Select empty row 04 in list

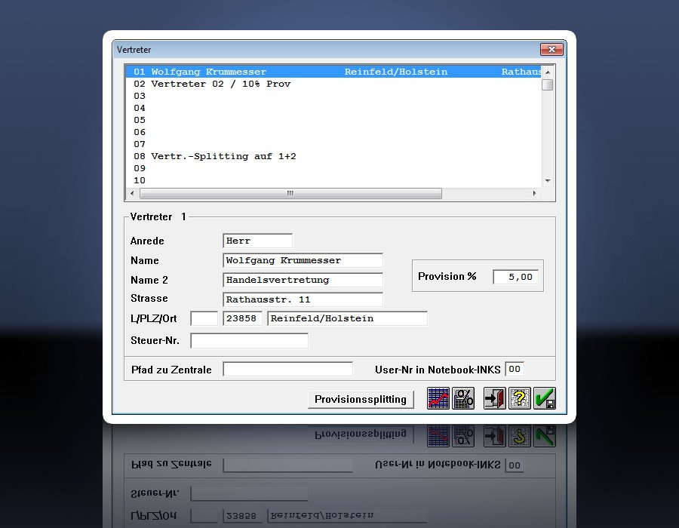coord(333,108)
